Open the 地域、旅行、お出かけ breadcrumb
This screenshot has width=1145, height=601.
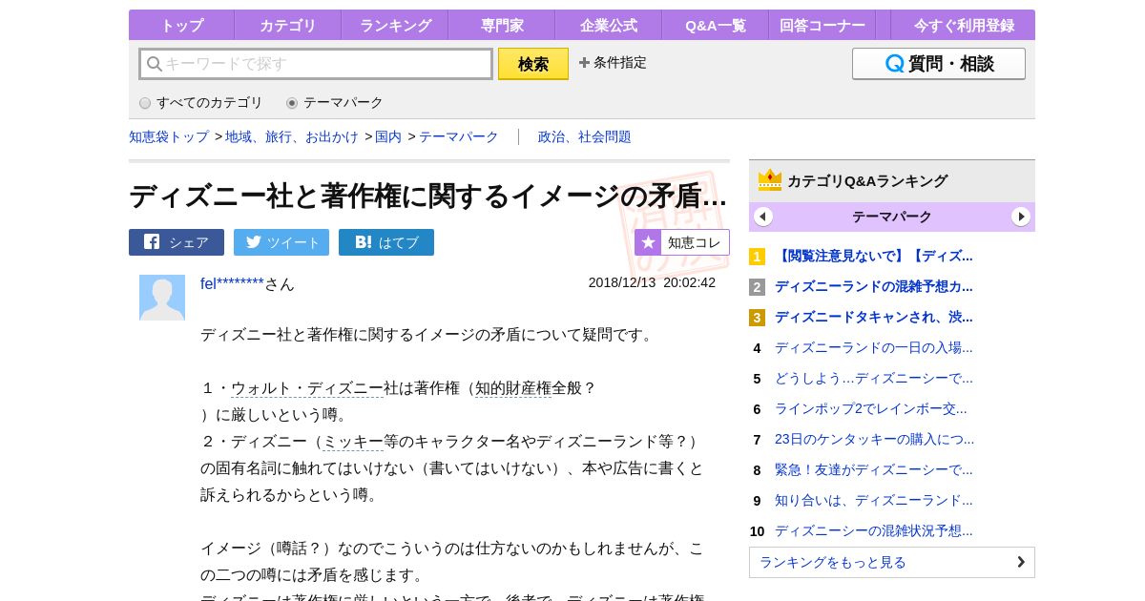click(x=292, y=136)
